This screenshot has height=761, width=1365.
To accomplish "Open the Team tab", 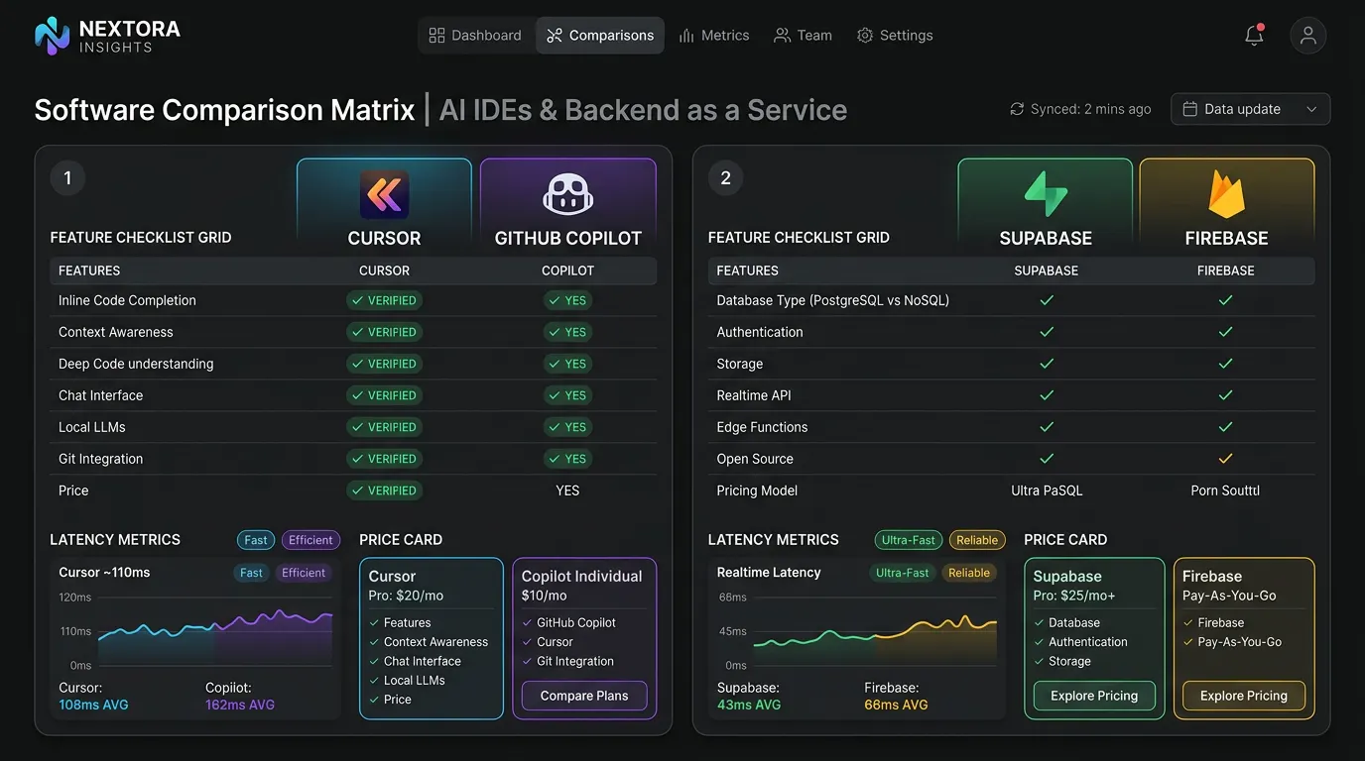I will pos(804,35).
